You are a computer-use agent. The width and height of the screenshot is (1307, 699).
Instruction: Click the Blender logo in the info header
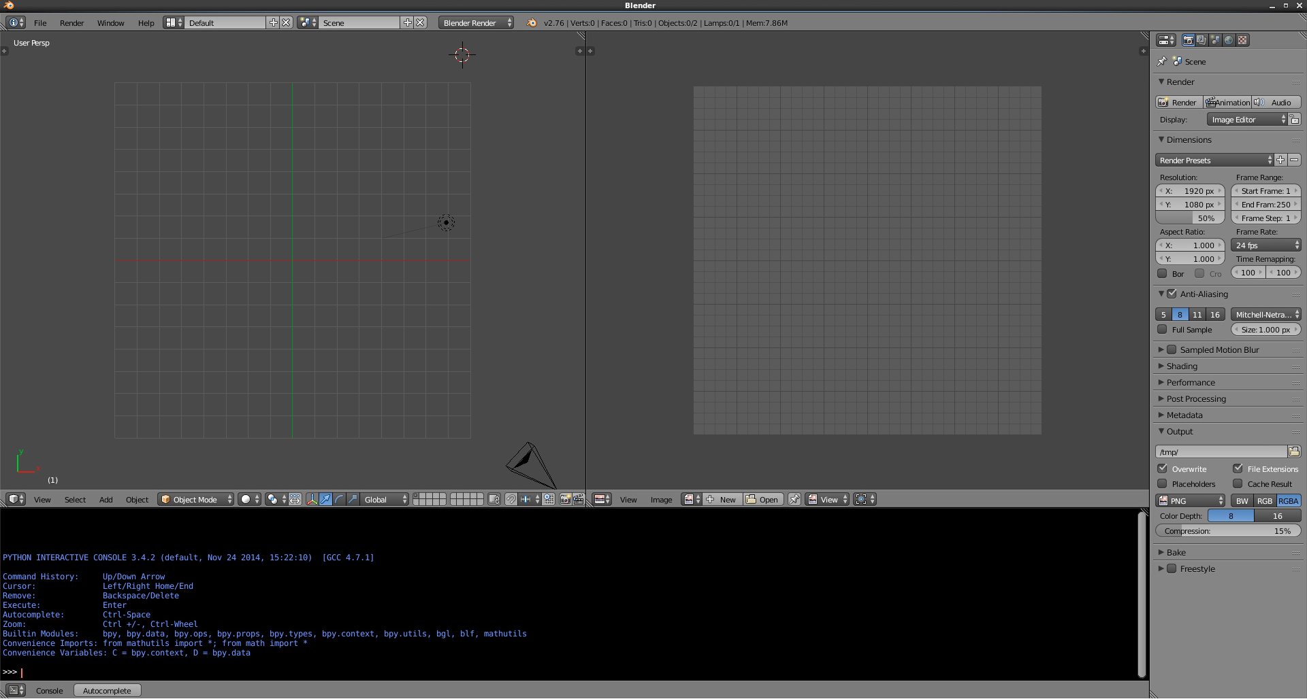(532, 23)
